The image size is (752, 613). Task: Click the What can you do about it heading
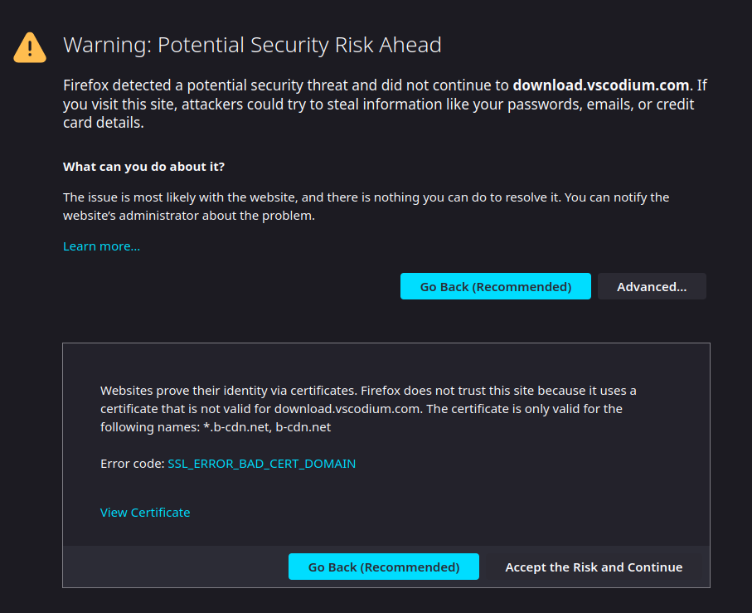point(143,166)
